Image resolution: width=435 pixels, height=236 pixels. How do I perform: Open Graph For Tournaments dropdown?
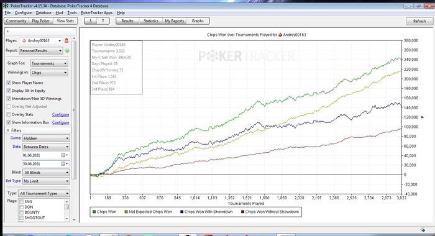point(49,63)
